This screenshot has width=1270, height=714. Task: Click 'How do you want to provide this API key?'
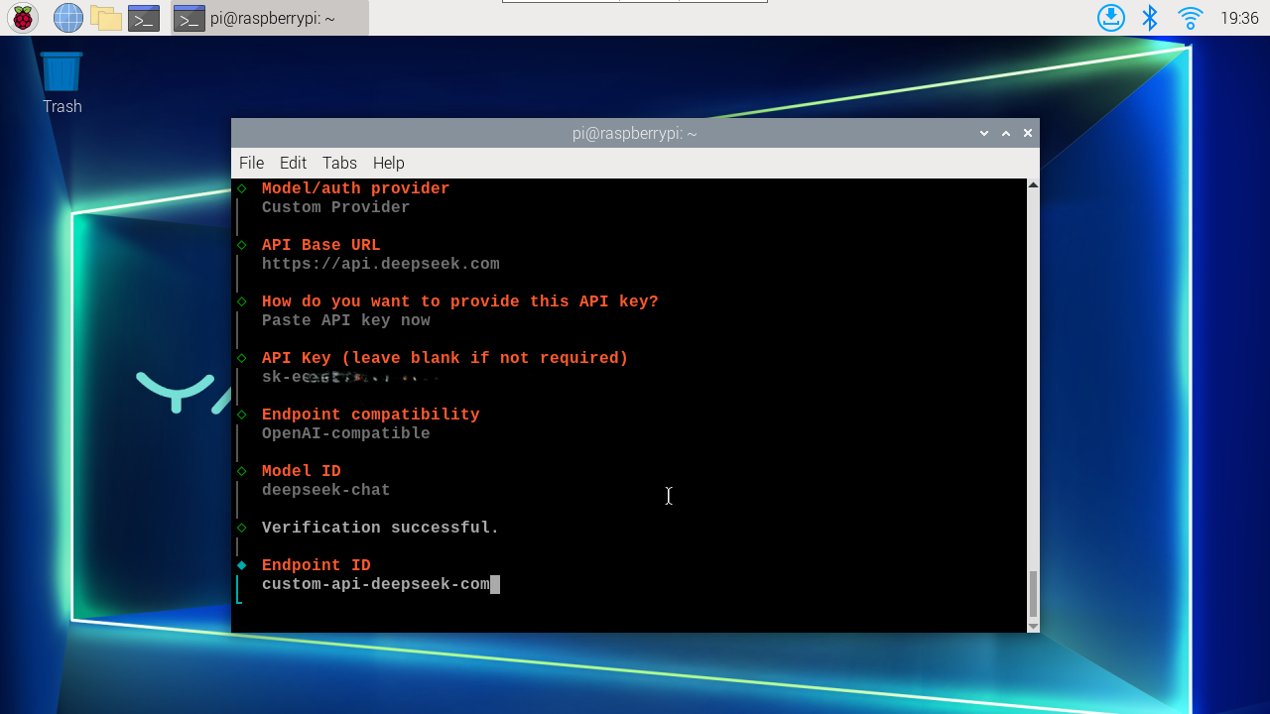point(460,301)
